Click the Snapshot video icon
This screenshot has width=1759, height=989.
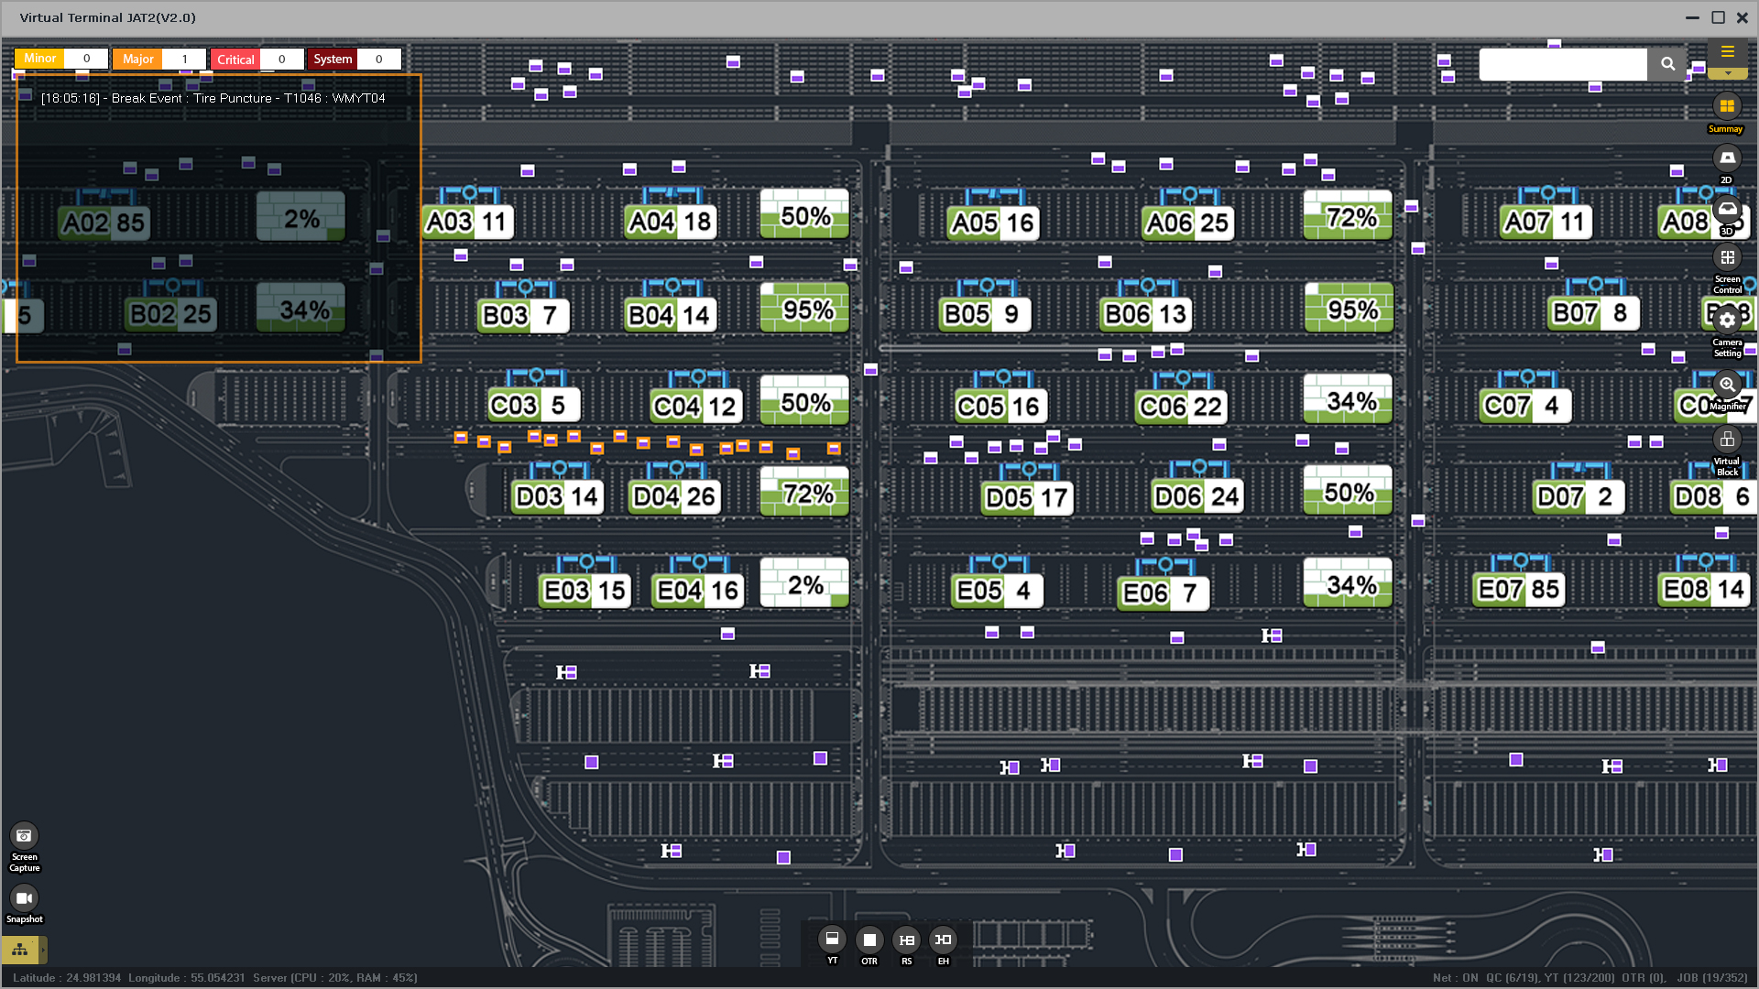[x=24, y=898]
